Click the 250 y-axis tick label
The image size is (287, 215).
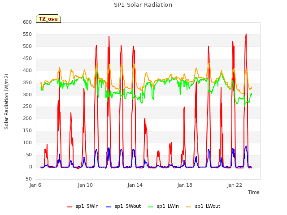(x=27, y=106)
